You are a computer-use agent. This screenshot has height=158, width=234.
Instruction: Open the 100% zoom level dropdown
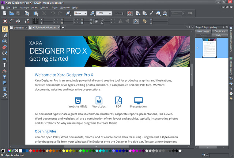(x=103, y=14)
